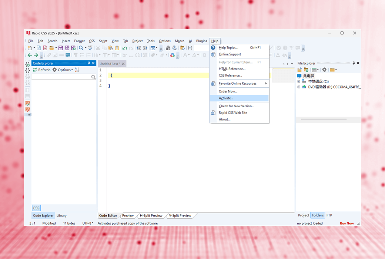
Task: Click the Save As floppy icon with the plus
Action: [x=73, y=48]
